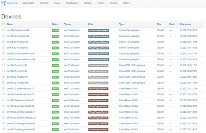This screenshot has height=133, width=206.
Task: Click Cisco FTDv-physical type for fw-edge-02
Action: click(129, 48)
